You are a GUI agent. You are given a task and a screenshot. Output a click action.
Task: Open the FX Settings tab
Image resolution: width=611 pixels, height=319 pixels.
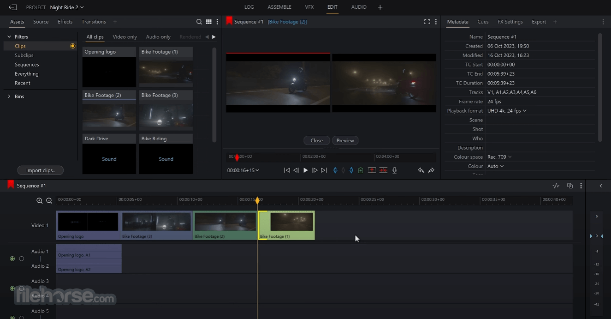point(510,22)
